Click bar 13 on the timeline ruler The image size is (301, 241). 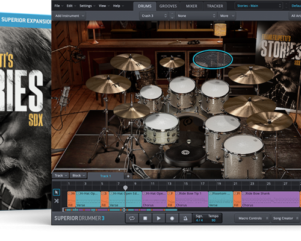click(169, 184)
